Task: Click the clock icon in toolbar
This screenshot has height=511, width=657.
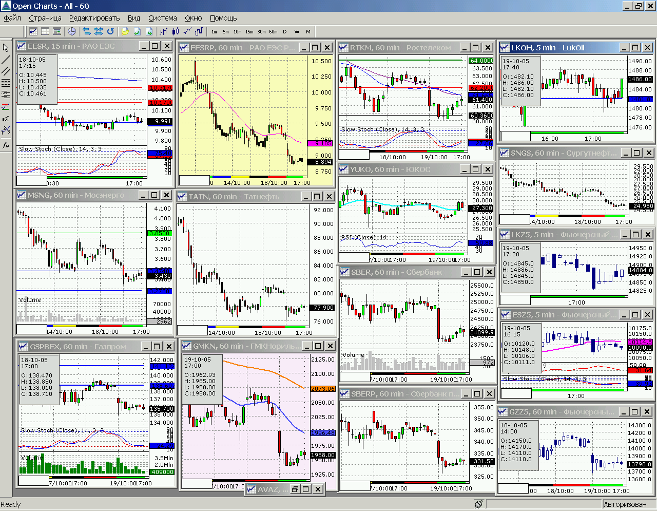Action: [72, 31]
